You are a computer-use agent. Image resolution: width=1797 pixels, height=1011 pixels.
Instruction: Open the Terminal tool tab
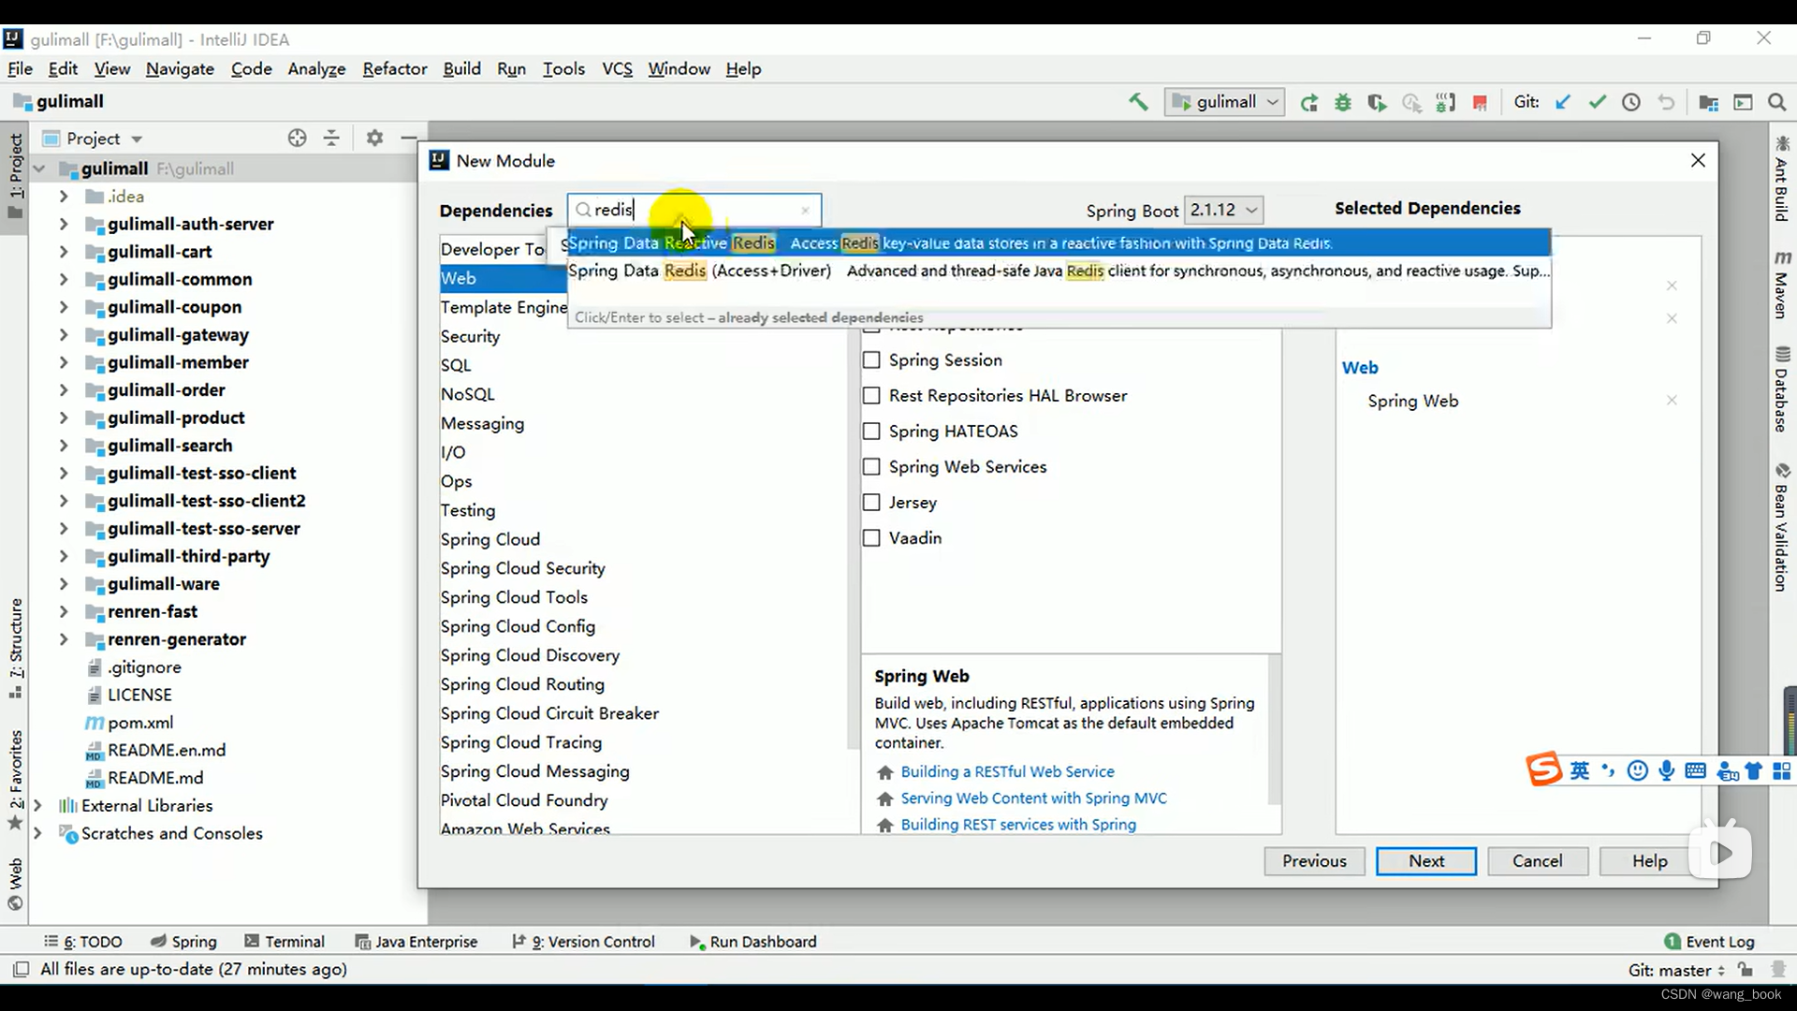click(285, 942)
